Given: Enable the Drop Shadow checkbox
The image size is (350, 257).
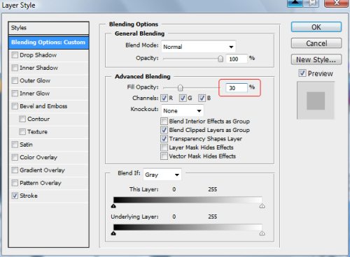Looking at the screenshot, I should (x=15, y=55).
